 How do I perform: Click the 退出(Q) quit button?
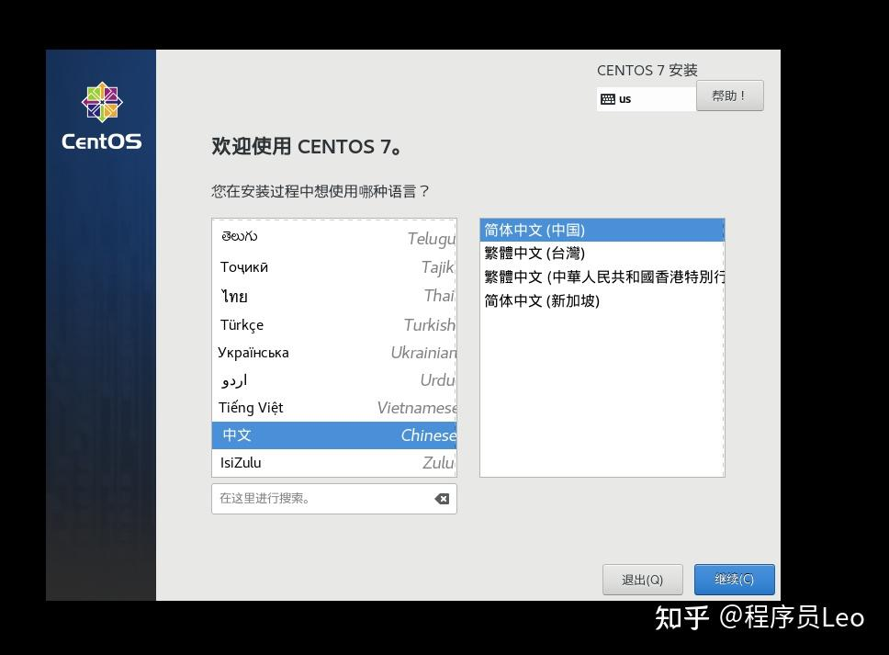(x=642, y=580)
